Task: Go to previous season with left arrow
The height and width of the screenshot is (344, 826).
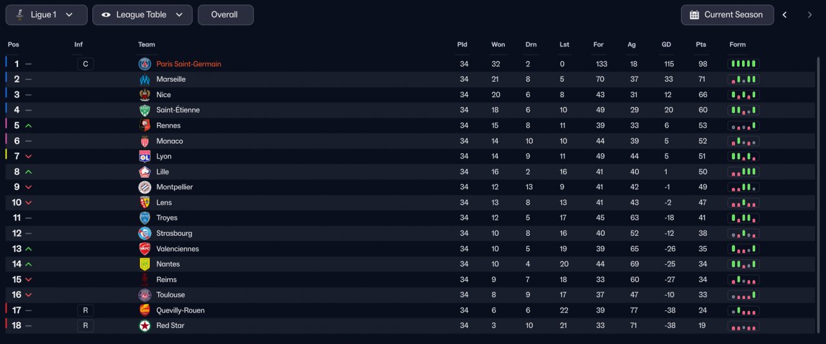Action: (785, 15)
